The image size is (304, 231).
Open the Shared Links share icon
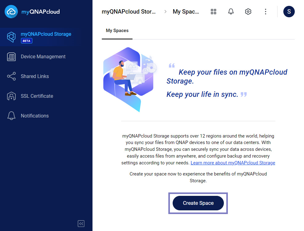[11, 76]
